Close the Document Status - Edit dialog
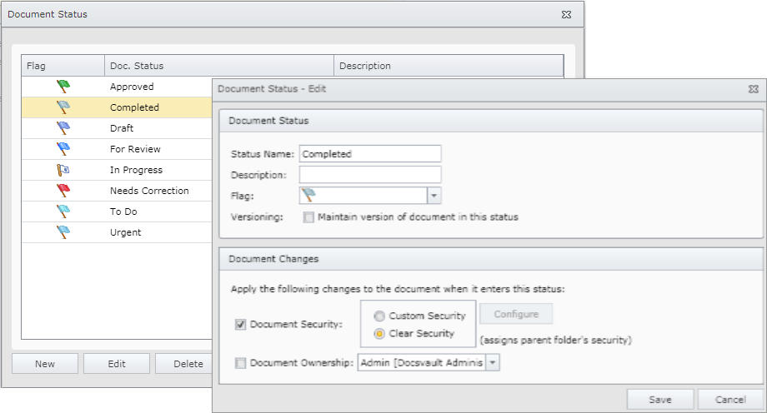This screenshot has width=767, height=413. [x=753, y=88]
